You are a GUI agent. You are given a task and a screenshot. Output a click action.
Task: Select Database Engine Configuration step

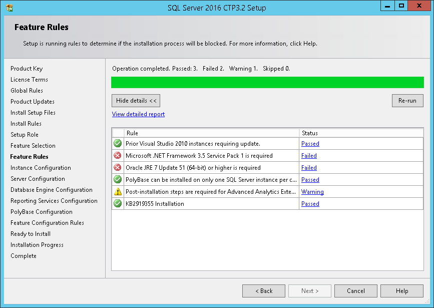pos(52,190)
